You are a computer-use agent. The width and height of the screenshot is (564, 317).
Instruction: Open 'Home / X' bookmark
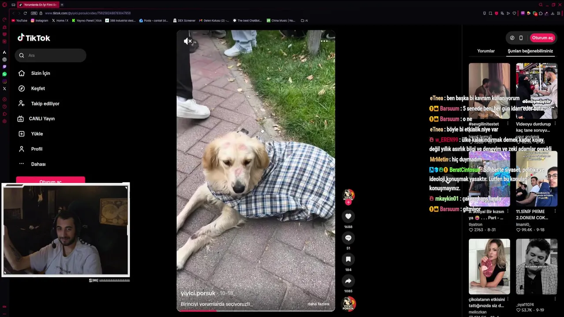pos(60,21)
